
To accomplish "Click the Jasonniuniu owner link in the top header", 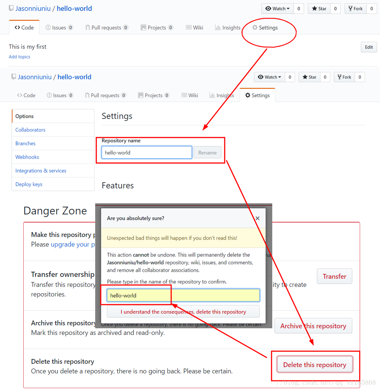I will 33,9.
